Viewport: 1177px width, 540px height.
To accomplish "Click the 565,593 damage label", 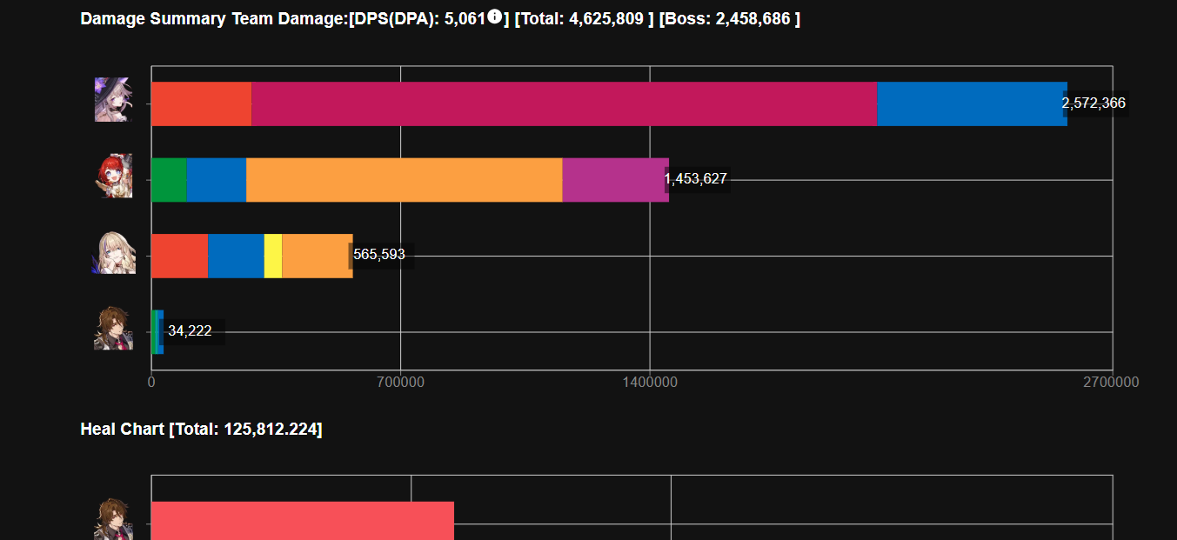I will pos(379,255).
